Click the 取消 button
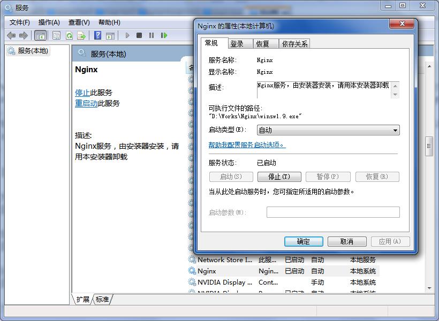Viewport: 439px width, 321px height. click(x=347, y=241)
